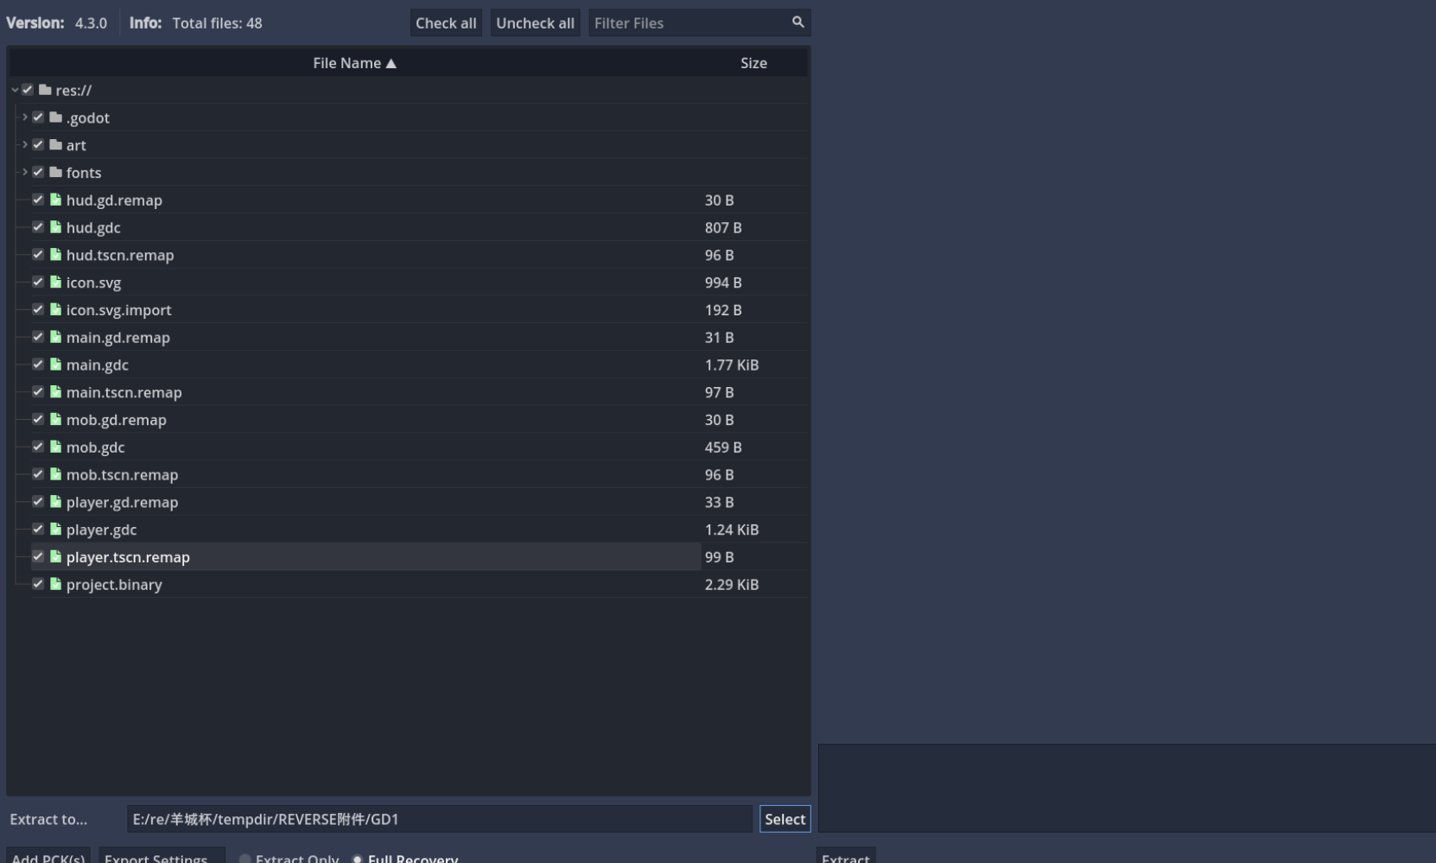Uncheck the player.gdc checkbox

click(38, 530)
